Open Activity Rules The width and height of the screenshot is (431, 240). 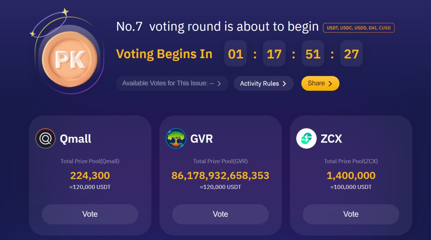[263, 84]
